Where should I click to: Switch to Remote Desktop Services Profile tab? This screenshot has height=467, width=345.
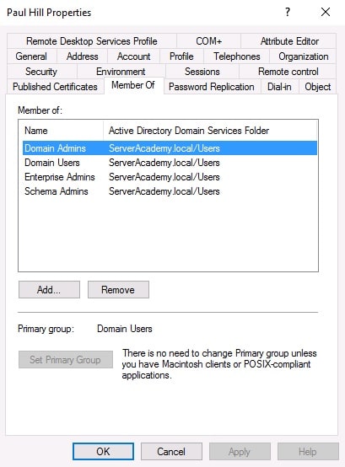pyautogui.click(x=92, y=41)
